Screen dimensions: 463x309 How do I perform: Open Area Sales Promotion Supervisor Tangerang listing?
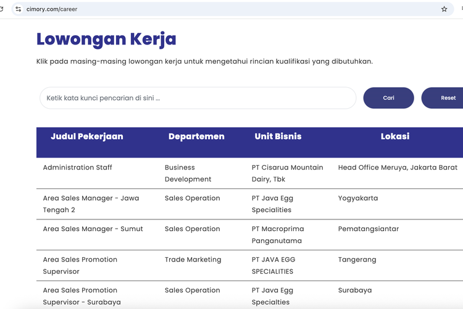(x=80, y=266)
